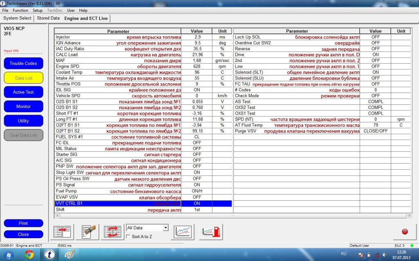Switch to the Stored Data tab

pyautogui.click(x=48, y=18)
